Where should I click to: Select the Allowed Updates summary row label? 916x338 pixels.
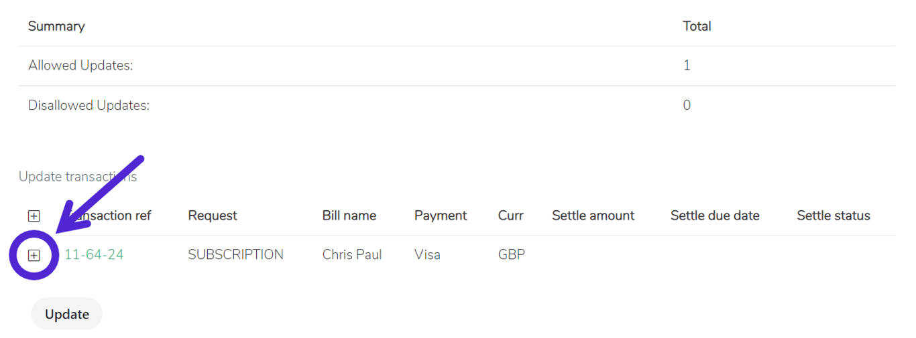click(80, 66)
